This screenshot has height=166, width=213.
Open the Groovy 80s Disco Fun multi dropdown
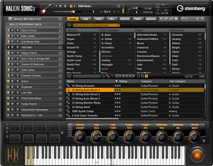pos(60,19)
